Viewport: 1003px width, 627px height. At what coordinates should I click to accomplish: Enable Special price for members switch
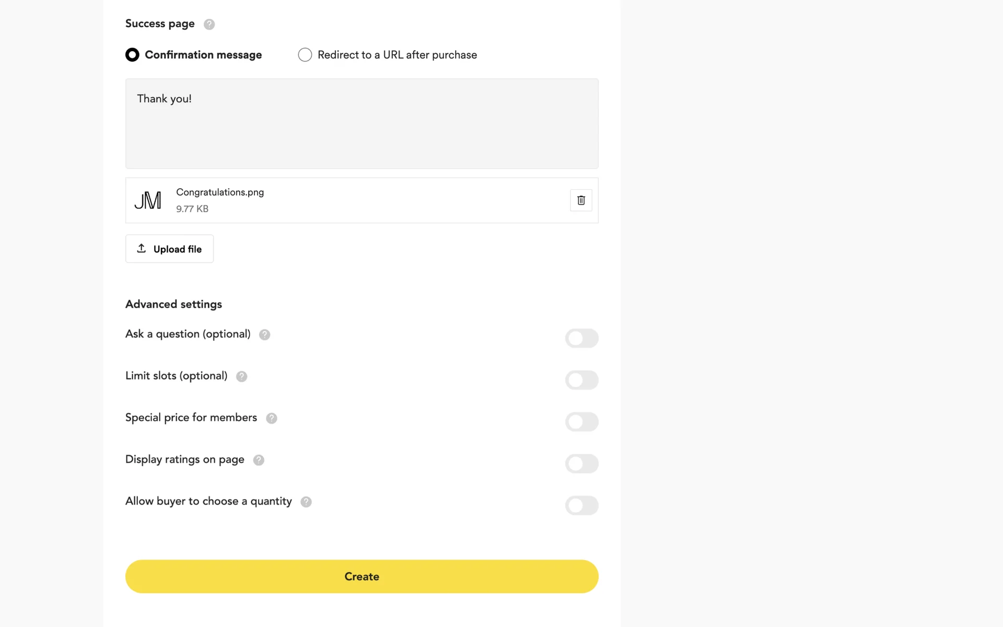point(581,422)
